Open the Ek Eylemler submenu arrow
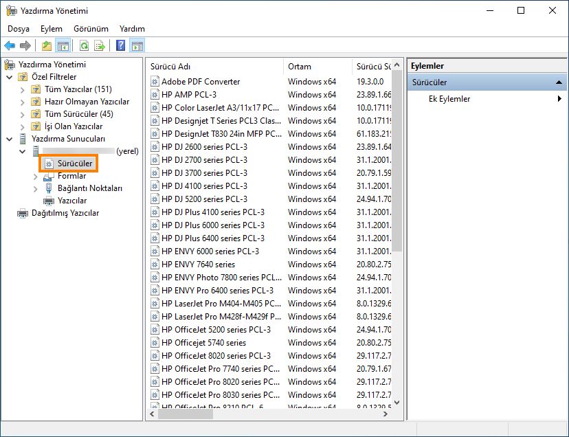 tap(559, 98)
